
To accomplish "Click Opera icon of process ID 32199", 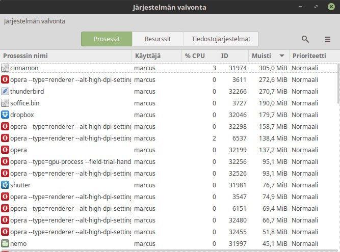I will pyautogui.click(x=5, y=150).
